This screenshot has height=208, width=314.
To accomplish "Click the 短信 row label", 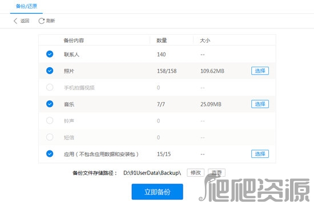I will 69,137.
